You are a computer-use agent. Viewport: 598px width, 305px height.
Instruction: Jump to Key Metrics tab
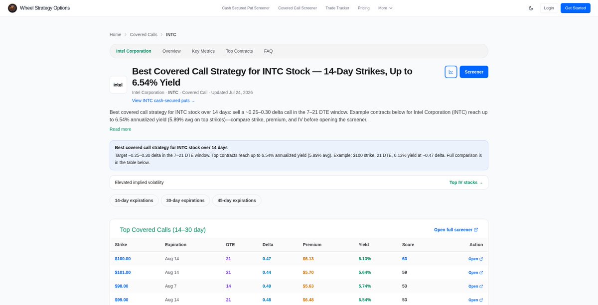[203, 51]
